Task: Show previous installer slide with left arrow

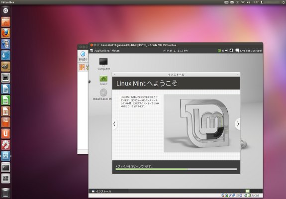Action: pyautogui.click(x=114, y=124)
